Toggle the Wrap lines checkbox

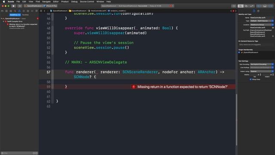251,79
